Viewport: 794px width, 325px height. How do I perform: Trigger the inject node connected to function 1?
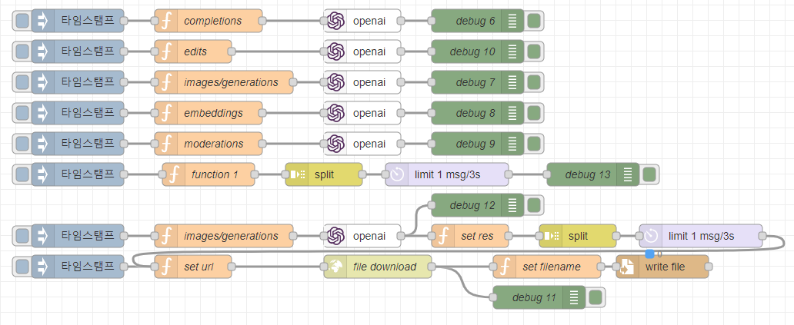click(x=22, y=174)
